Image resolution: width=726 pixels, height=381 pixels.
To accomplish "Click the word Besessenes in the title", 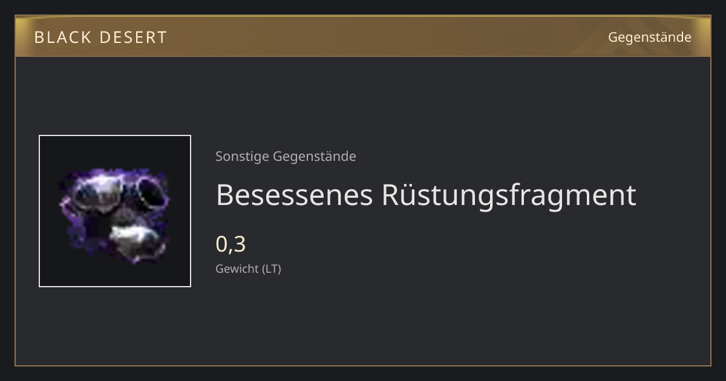I will click(x=294, y=195).
